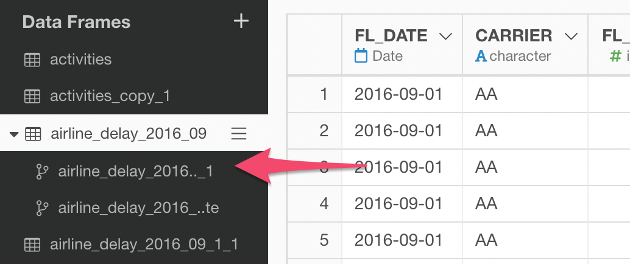Open branch airline_delay_2016_..te

(x=139, y=208)
